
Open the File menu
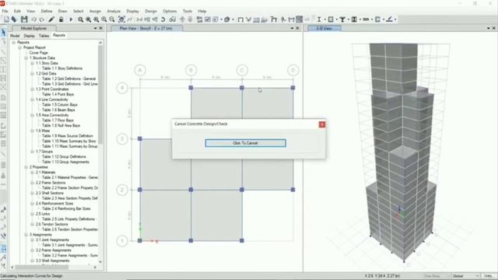[x=5, y=11]
